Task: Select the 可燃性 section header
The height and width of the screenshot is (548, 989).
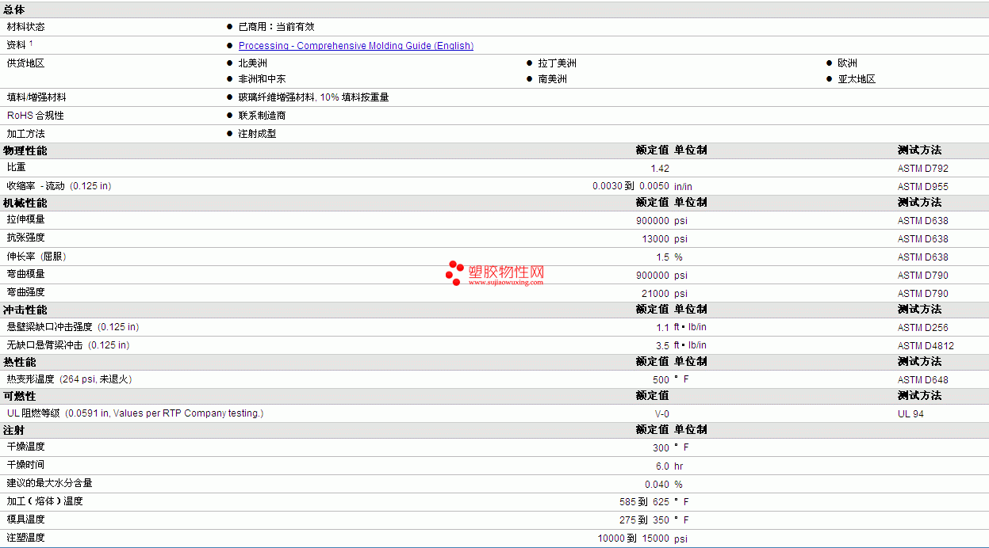Action: (x=19, y=396)
